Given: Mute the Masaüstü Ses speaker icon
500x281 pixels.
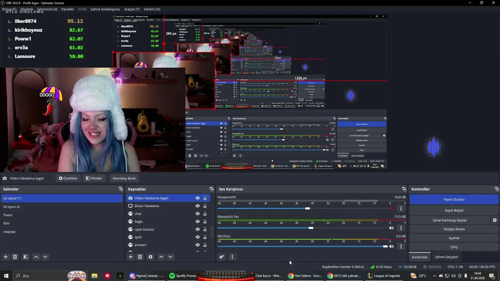Looking at the screenshot, I should (391, 228).
